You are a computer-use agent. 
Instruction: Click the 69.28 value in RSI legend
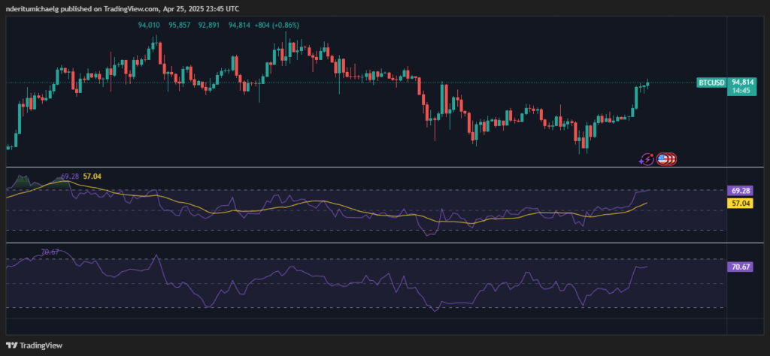point(70,176)
